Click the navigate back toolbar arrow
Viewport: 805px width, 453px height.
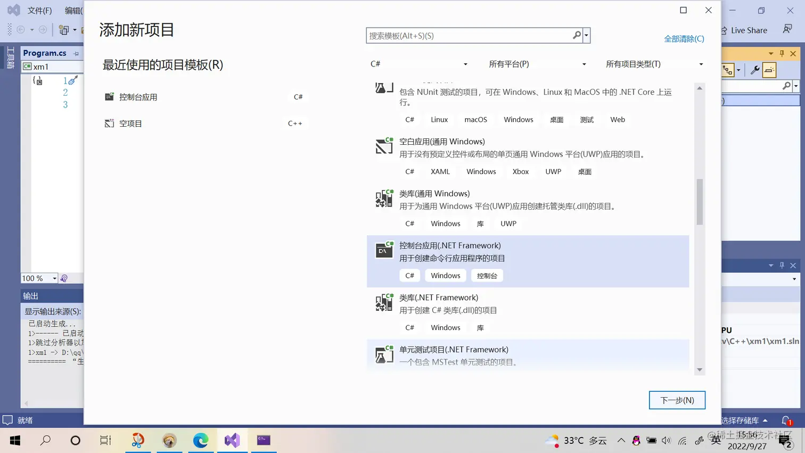[x=21, y=30]
